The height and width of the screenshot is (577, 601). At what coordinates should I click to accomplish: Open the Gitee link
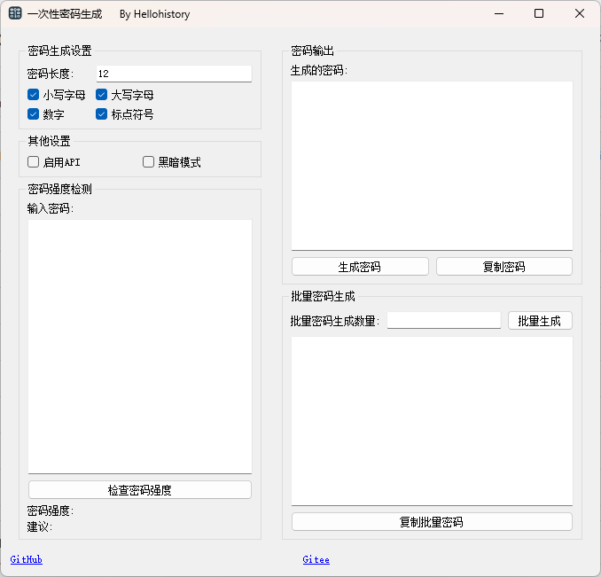coord(316,560)
